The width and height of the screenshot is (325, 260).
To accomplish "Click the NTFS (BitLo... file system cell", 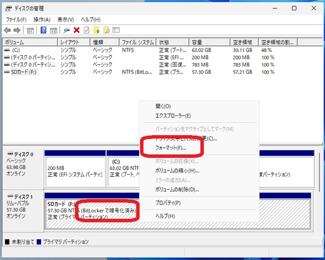I will [x=137, y=72].
